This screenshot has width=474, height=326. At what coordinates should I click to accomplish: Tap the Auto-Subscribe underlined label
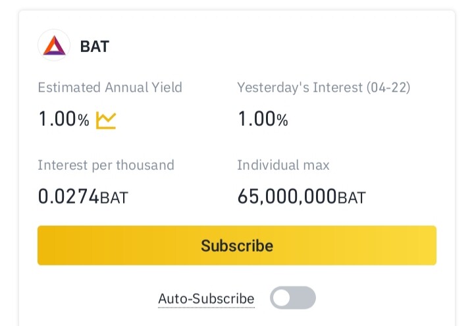pyautogui.click(x=206, y=299)
